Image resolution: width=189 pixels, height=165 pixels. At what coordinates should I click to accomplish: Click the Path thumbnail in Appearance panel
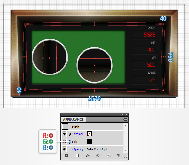pos(65,127)
